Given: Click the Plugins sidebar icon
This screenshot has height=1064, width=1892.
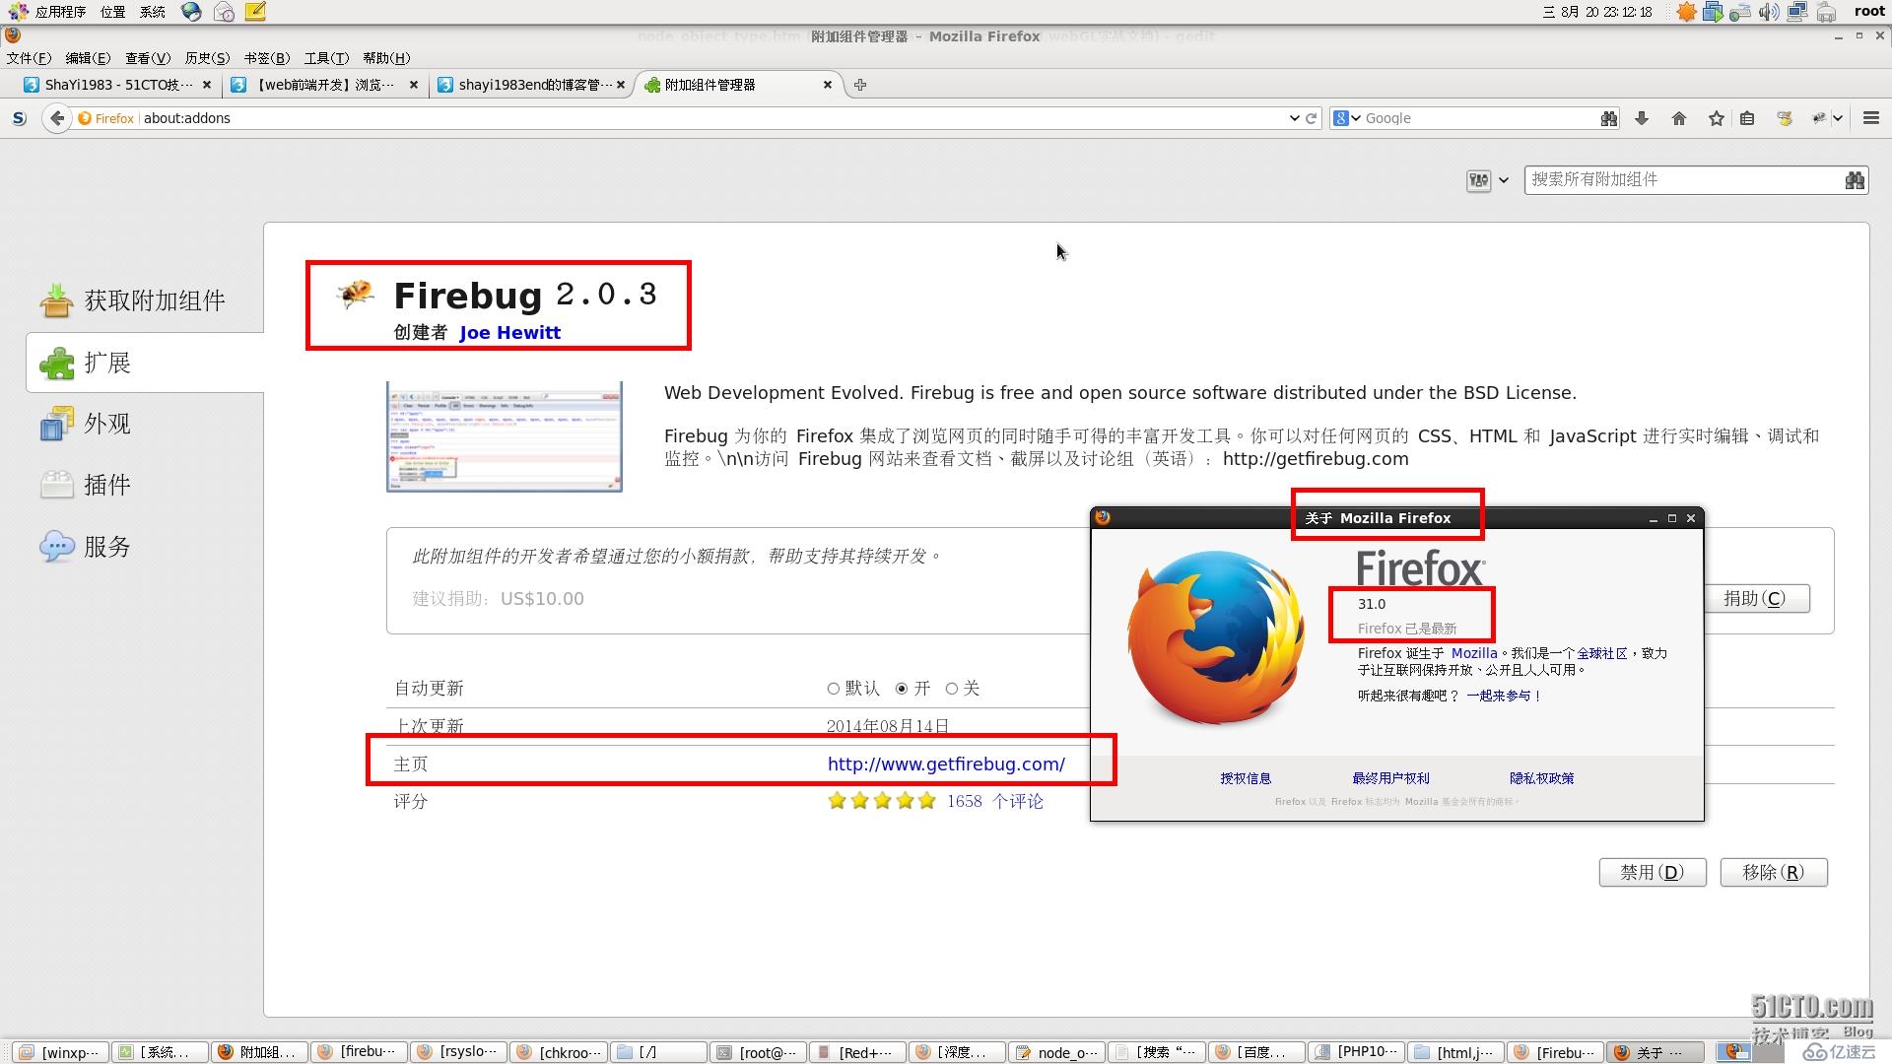Looking at the screenshot, I should pos(54,484).
